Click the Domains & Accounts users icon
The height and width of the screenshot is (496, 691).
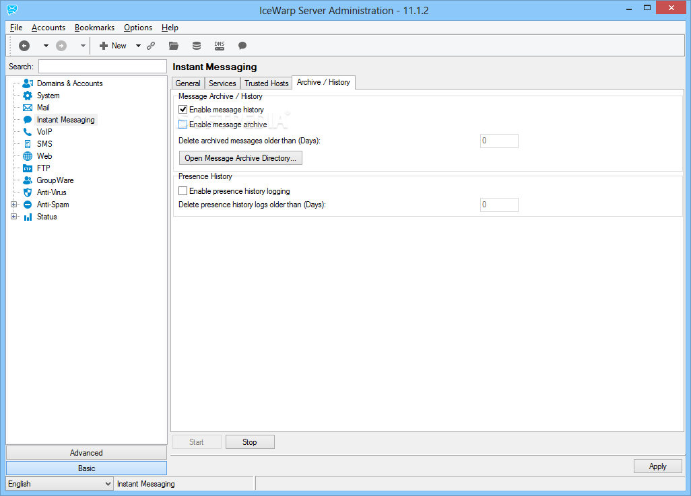(x=28, y=83)
